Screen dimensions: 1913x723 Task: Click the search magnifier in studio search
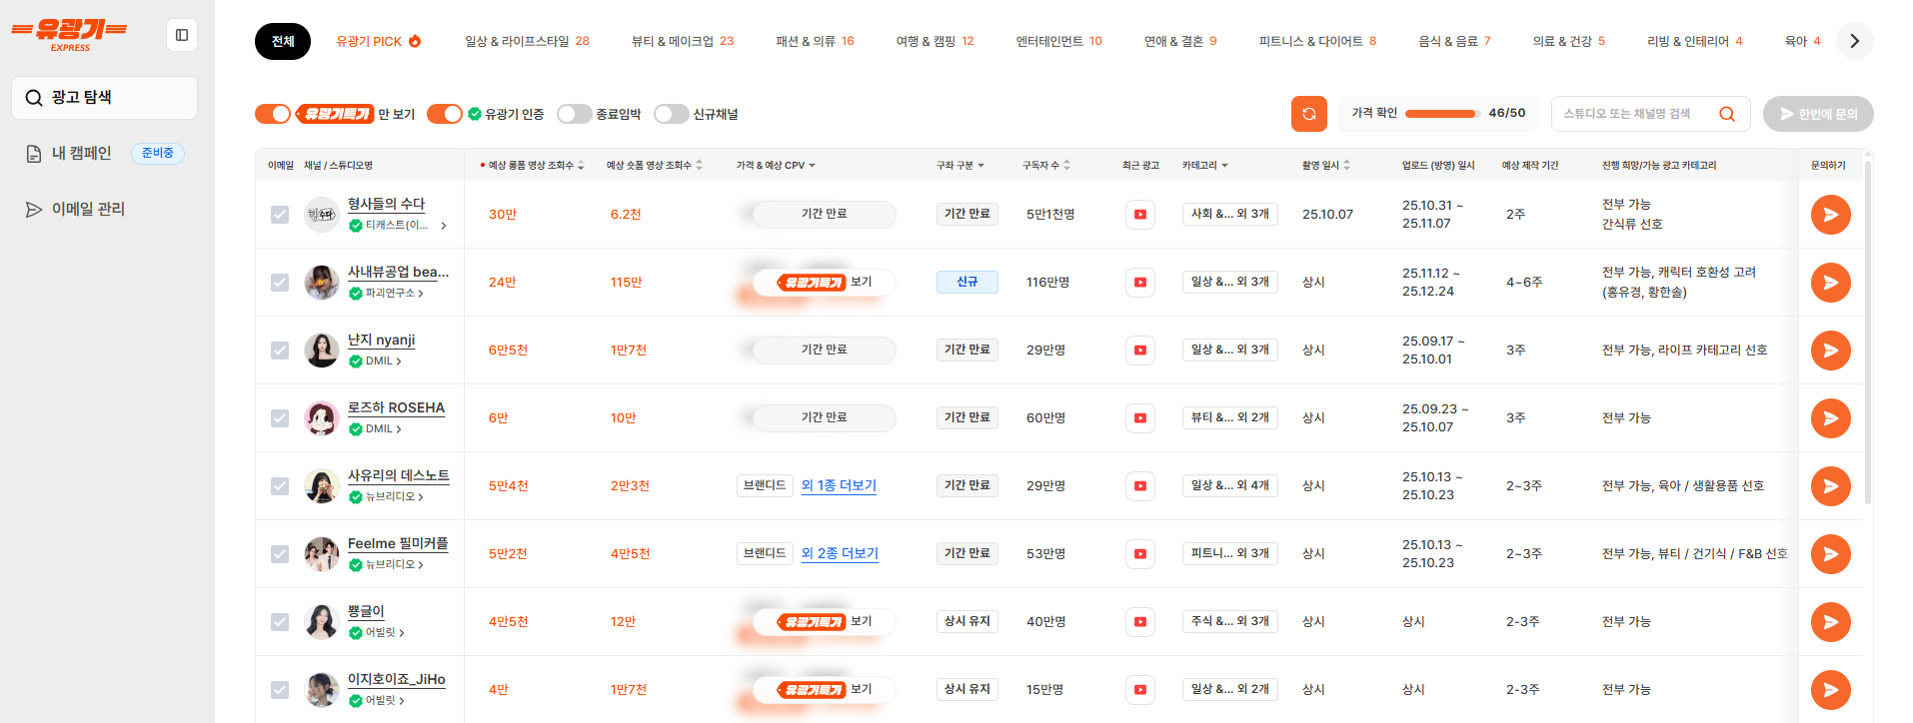coord(1726,114)
